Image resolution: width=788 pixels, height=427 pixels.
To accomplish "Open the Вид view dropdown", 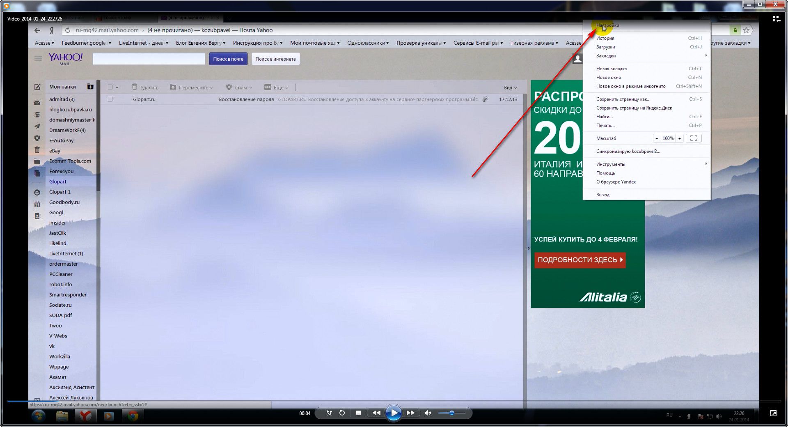I will click(511, 87).
